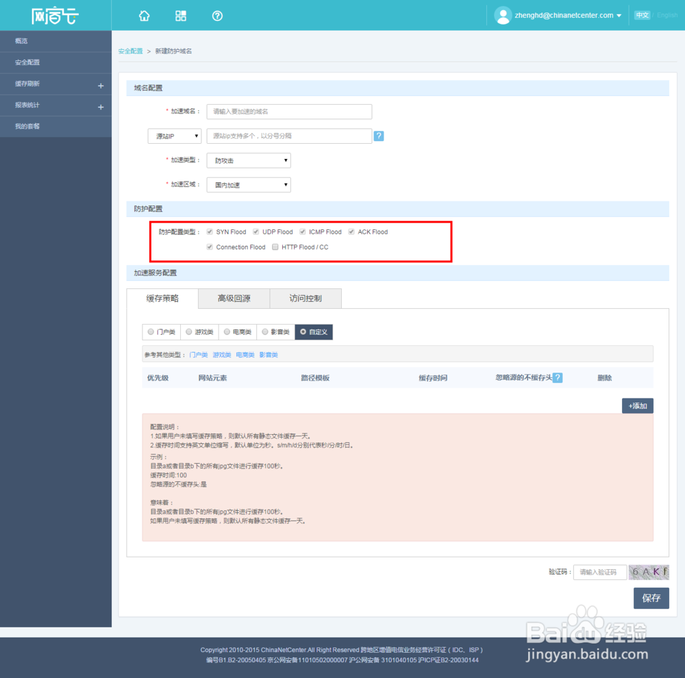The height and width of the screenshot is (678, 685).
Task: Click the 影音类 reference link
Action: [269, 355]
